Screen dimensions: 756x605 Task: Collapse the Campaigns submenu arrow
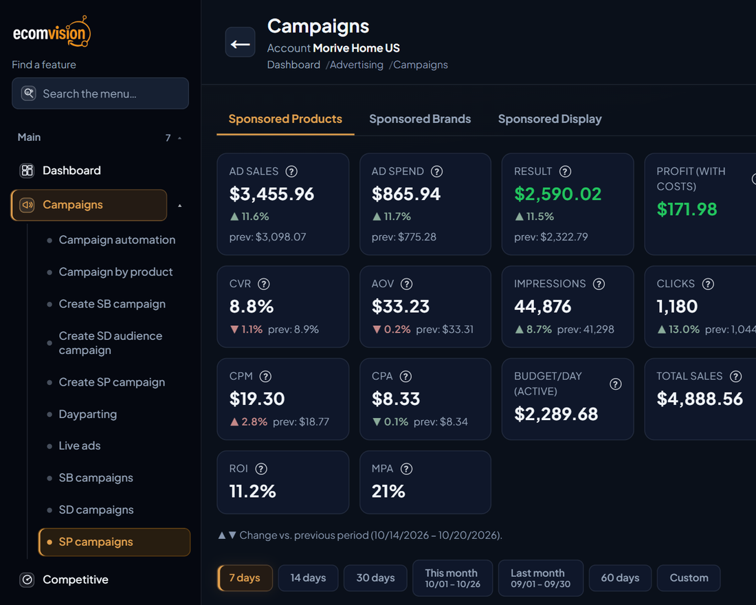coord(180,206)
